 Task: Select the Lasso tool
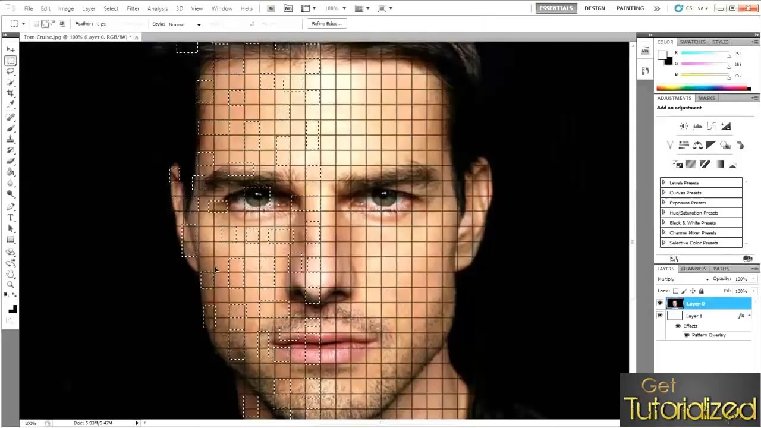[11, 71]
